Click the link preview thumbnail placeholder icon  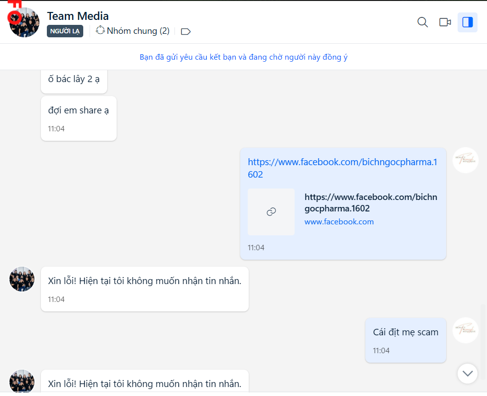pos(271,212)
